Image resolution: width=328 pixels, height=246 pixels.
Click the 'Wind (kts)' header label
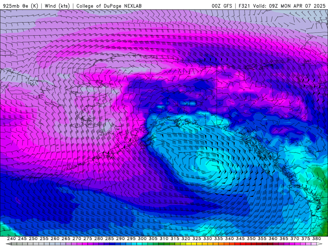click(57, 6)
